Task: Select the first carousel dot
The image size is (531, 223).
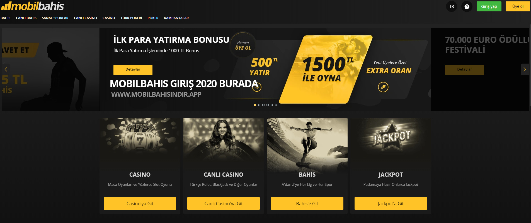Action: click(255, 105)
